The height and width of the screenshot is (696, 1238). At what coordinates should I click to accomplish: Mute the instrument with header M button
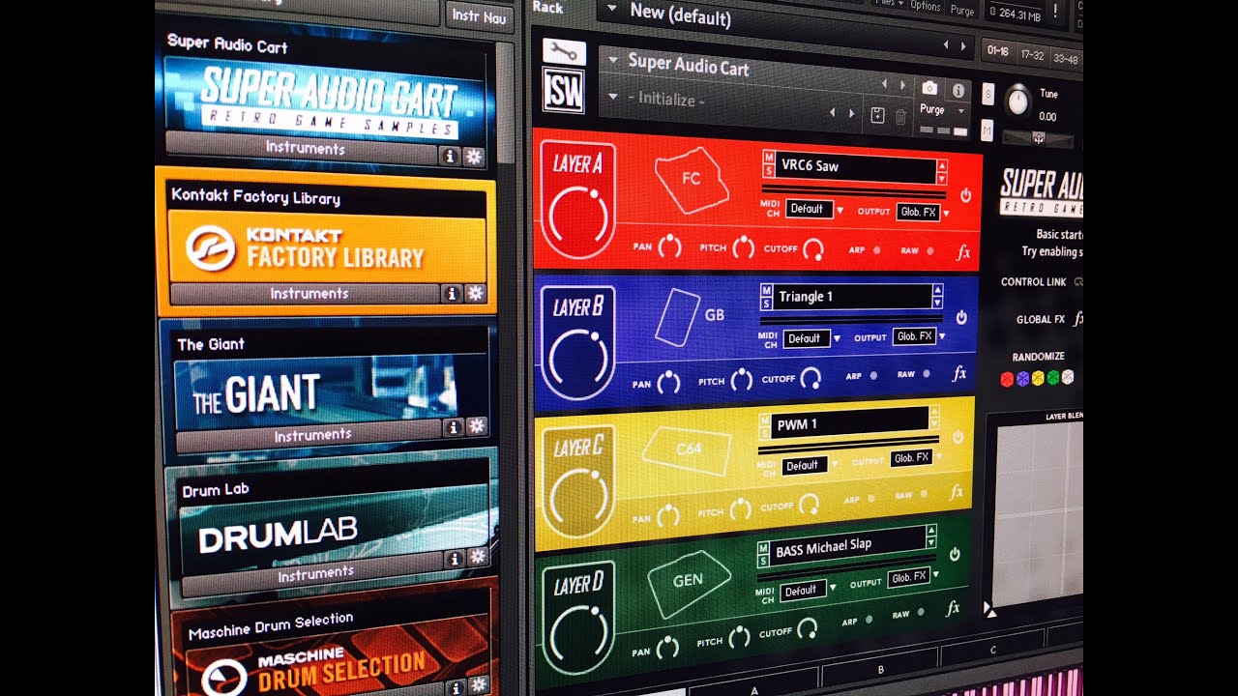coord(987,130)
